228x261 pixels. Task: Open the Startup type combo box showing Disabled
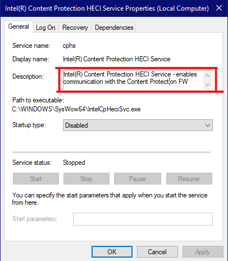(138, 125)
